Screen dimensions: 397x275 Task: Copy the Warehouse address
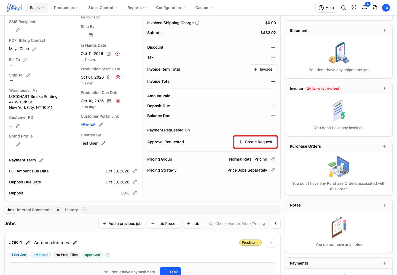(35, 90)
